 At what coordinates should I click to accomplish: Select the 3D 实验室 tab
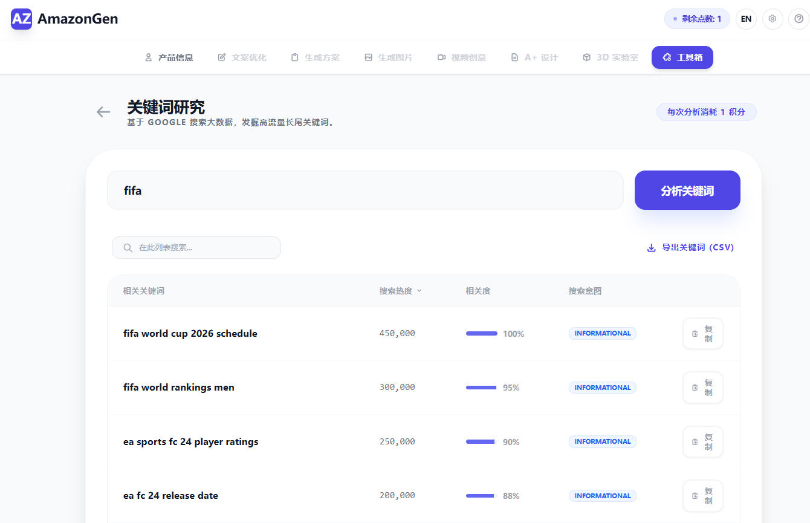pos(610,57)
